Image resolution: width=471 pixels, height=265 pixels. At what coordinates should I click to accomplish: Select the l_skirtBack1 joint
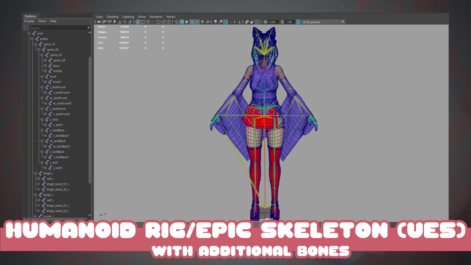coord(61,157)
